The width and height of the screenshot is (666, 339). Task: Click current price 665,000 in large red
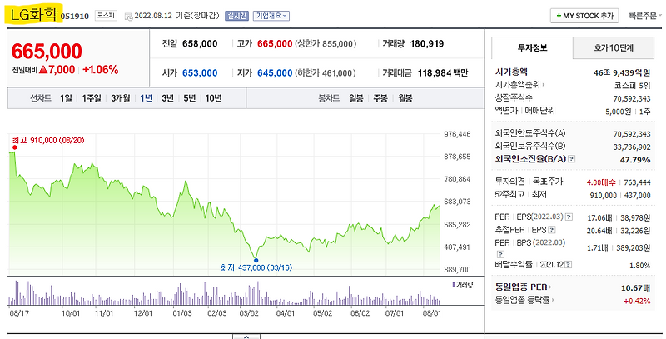47,52
